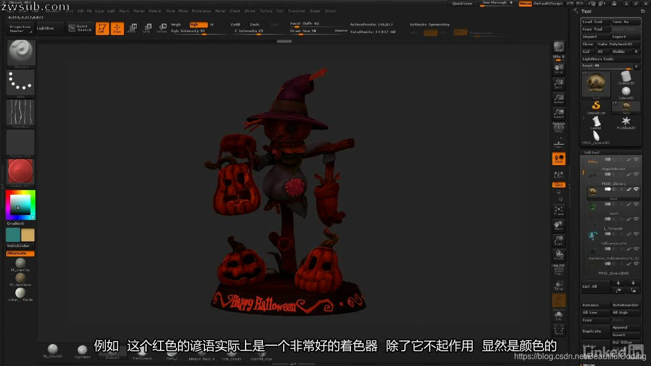Viewport: 651px width, 366px height.
Task: Select the SimpleBrush tool
Action: tap(596, 107)
